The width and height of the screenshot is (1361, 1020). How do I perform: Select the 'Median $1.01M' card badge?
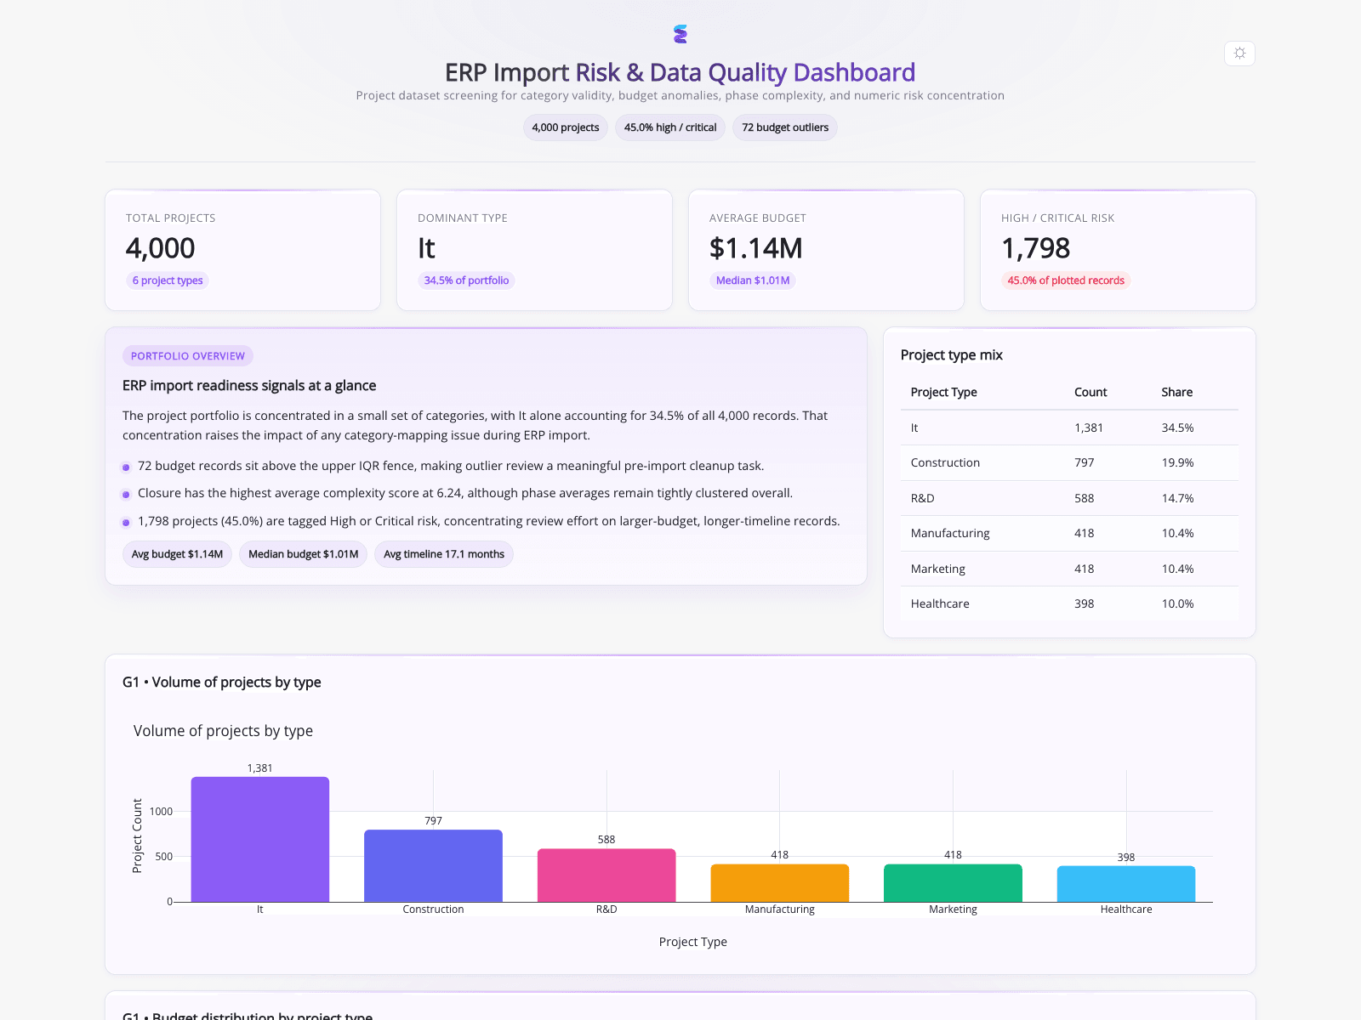pyautogui.click(x=753, y=280)
